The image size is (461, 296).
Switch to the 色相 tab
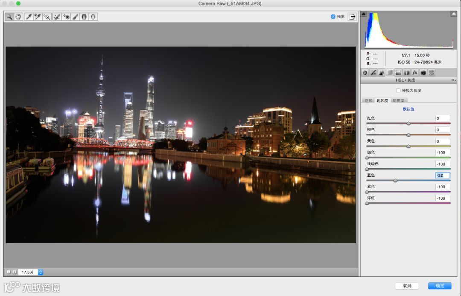[x=368, y=101]
